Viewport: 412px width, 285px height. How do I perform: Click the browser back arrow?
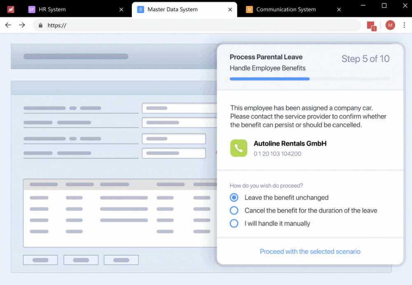pos(8,25)
